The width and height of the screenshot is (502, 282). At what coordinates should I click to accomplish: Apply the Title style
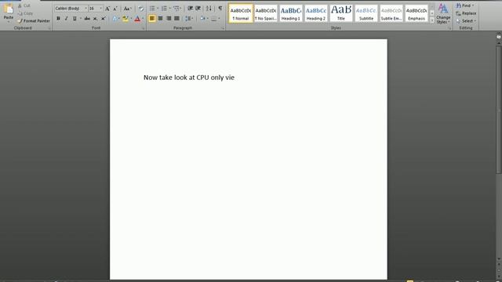click(341, 13)
